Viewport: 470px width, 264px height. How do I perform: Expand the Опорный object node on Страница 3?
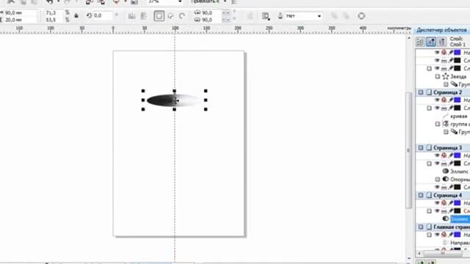tap(438, 179)
